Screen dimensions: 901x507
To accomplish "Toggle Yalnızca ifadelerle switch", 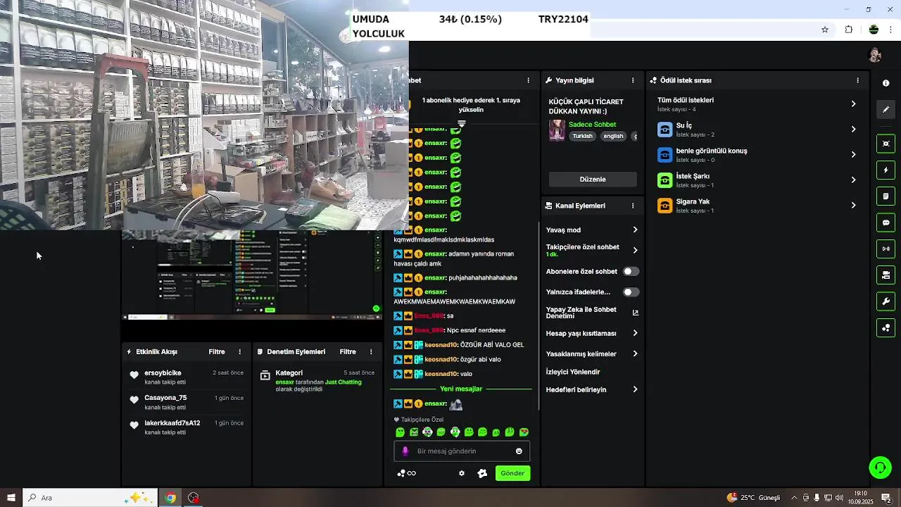I will tap(631, 292).
